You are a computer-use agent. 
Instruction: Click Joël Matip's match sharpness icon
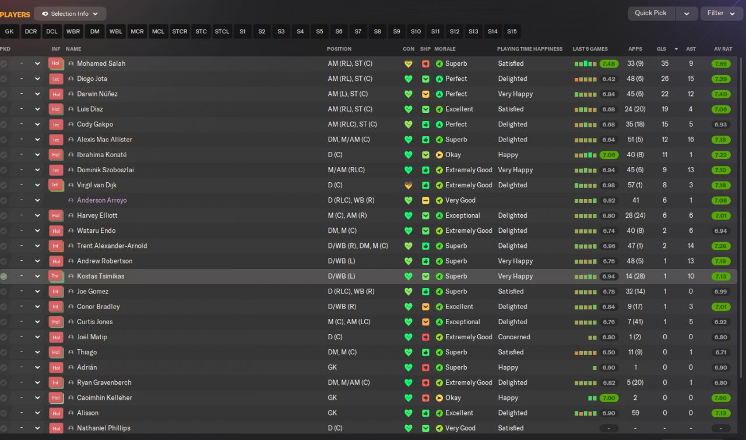(425, 337)
